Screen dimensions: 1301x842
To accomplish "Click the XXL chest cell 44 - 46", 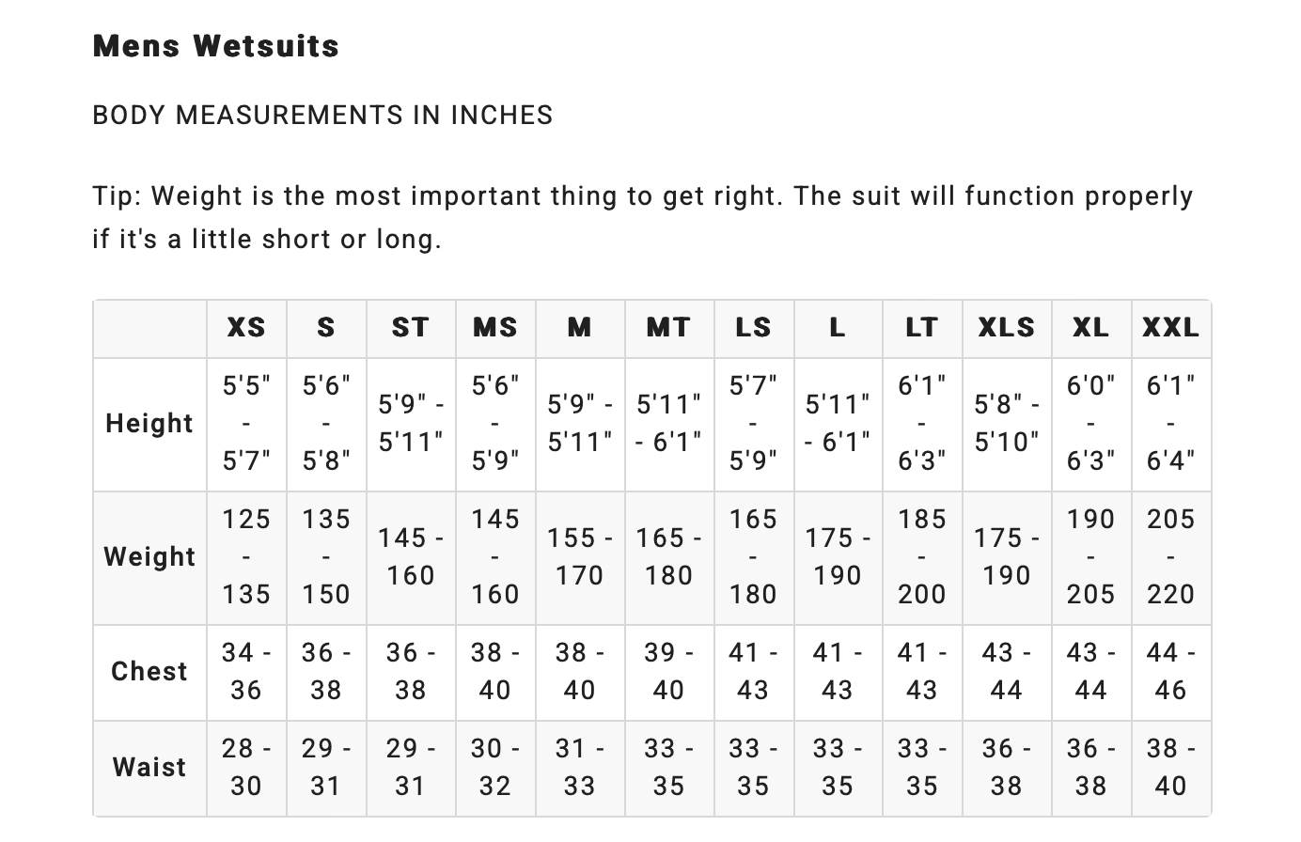I will (1171, 672).
